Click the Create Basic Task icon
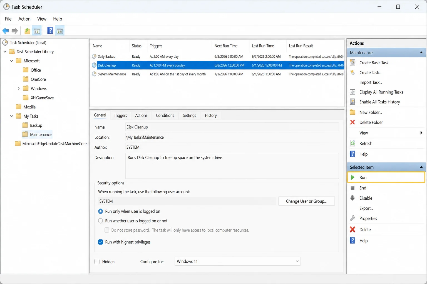Screen dimensions: 427x284 352,62
